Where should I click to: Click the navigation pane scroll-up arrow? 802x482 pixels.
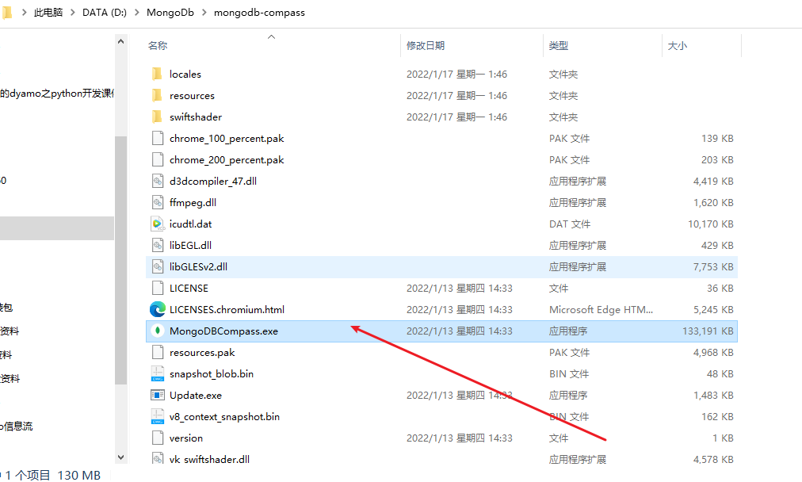point(120,41)
